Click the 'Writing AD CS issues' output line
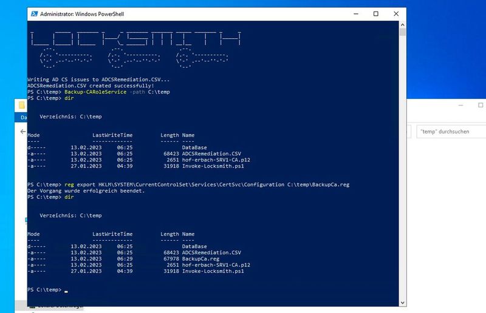 tap(98, 79)
